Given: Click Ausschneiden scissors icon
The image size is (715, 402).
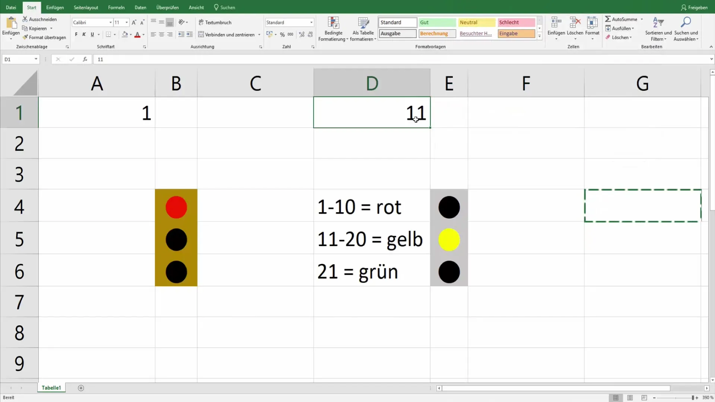Looking at the screenshot, I should pos(25,19).
